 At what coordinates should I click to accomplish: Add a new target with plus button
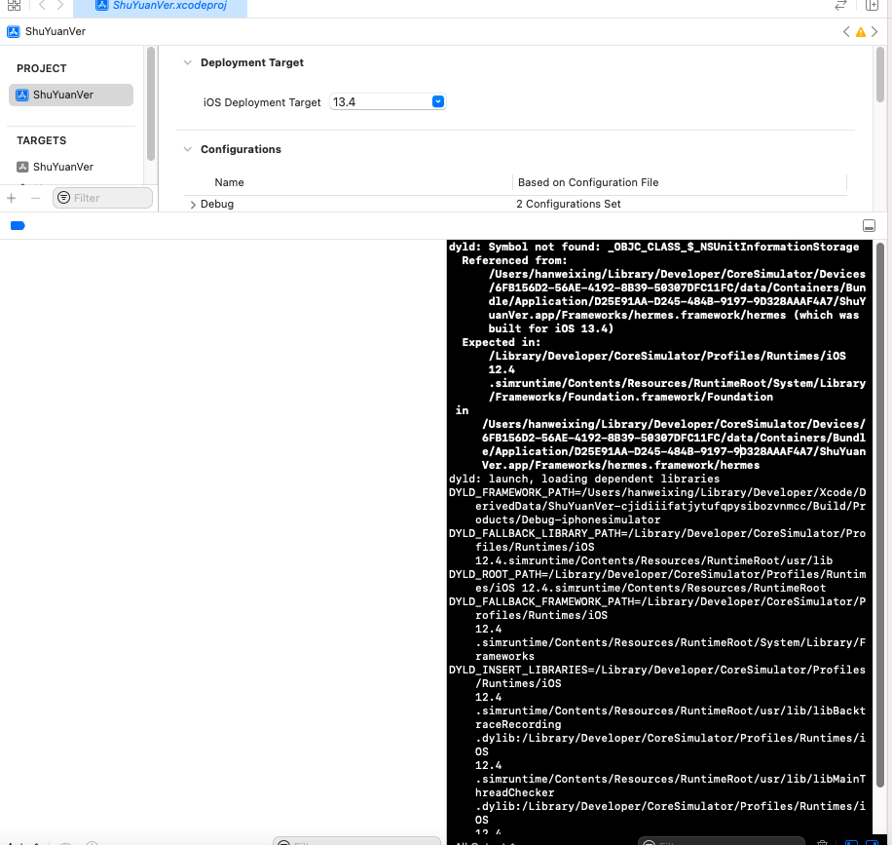click(x=12, y=198)
